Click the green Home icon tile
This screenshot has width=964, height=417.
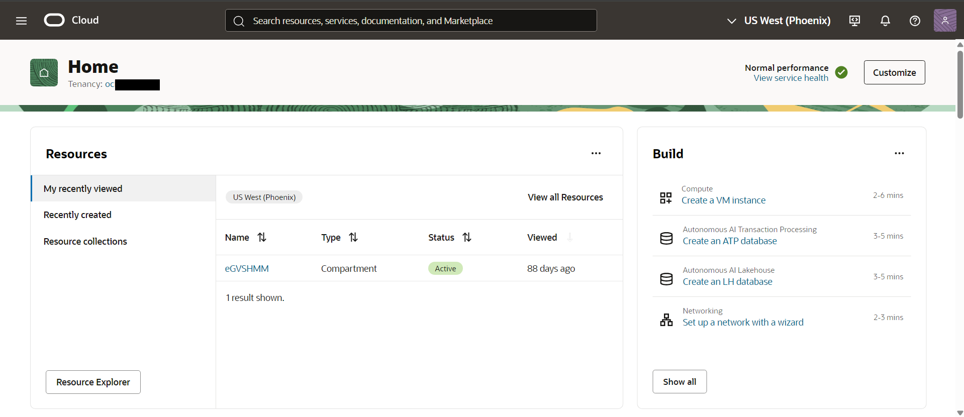click(44, 73)
